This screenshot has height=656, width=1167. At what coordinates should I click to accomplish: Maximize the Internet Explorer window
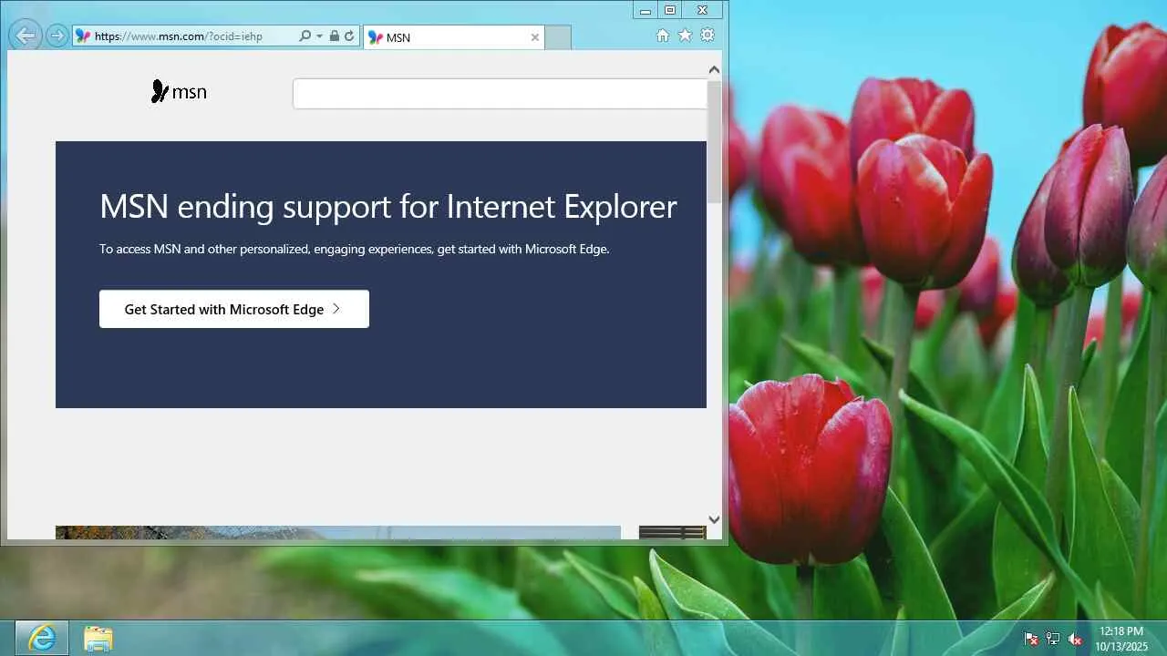[670, 10]
